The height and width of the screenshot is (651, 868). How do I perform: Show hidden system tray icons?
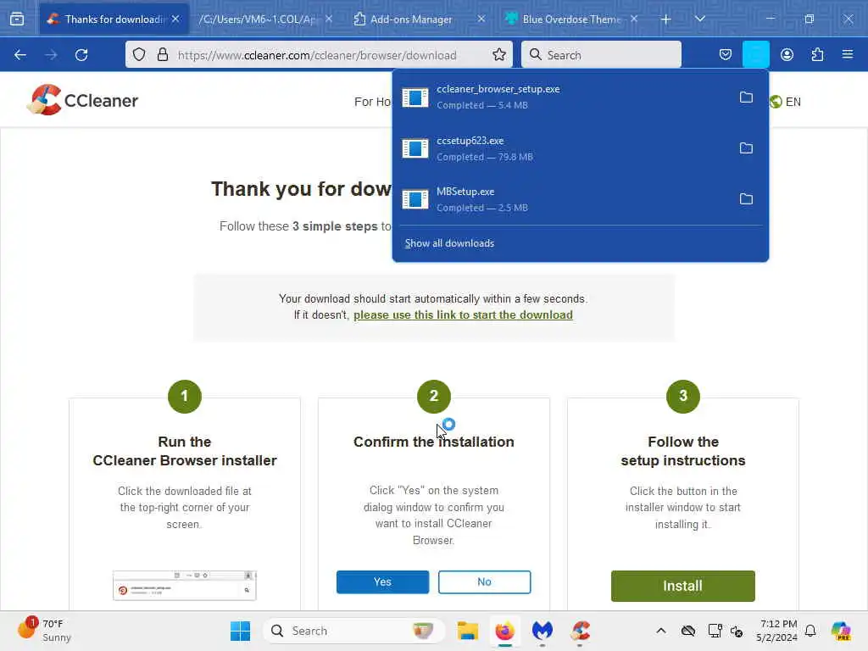pos(661,631)
